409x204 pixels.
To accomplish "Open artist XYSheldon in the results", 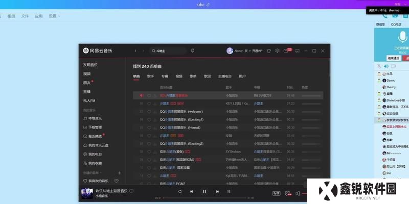I will tap(233, 151).
